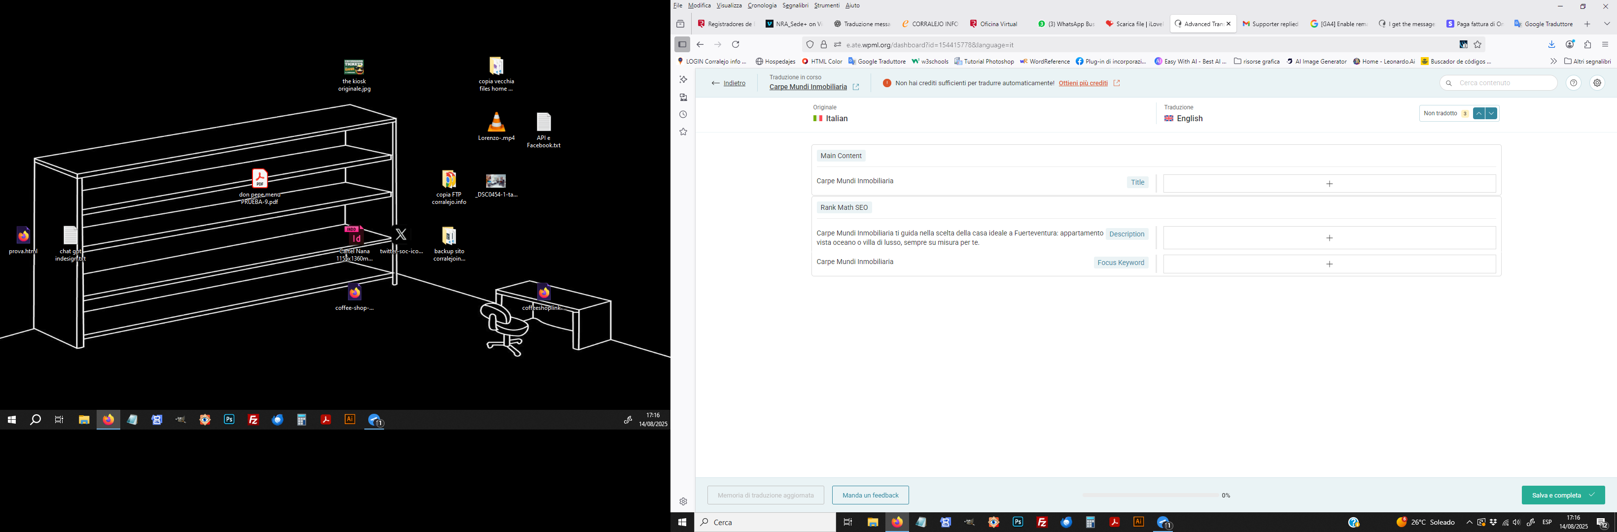Click Ottieni più crediti link
The height and width of the screenshot is (532, 1617).
point(1083,83)
